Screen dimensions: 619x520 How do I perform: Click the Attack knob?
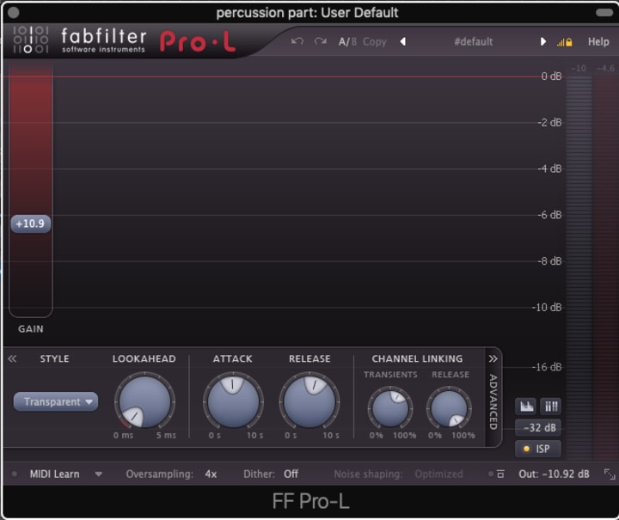[233, 401]
